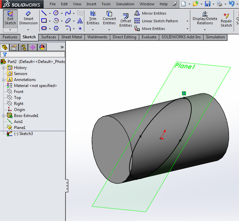The width and height of the screenshot is (239, 221).
Task: Expand the Annotations folder node
Action: point(4,80)
